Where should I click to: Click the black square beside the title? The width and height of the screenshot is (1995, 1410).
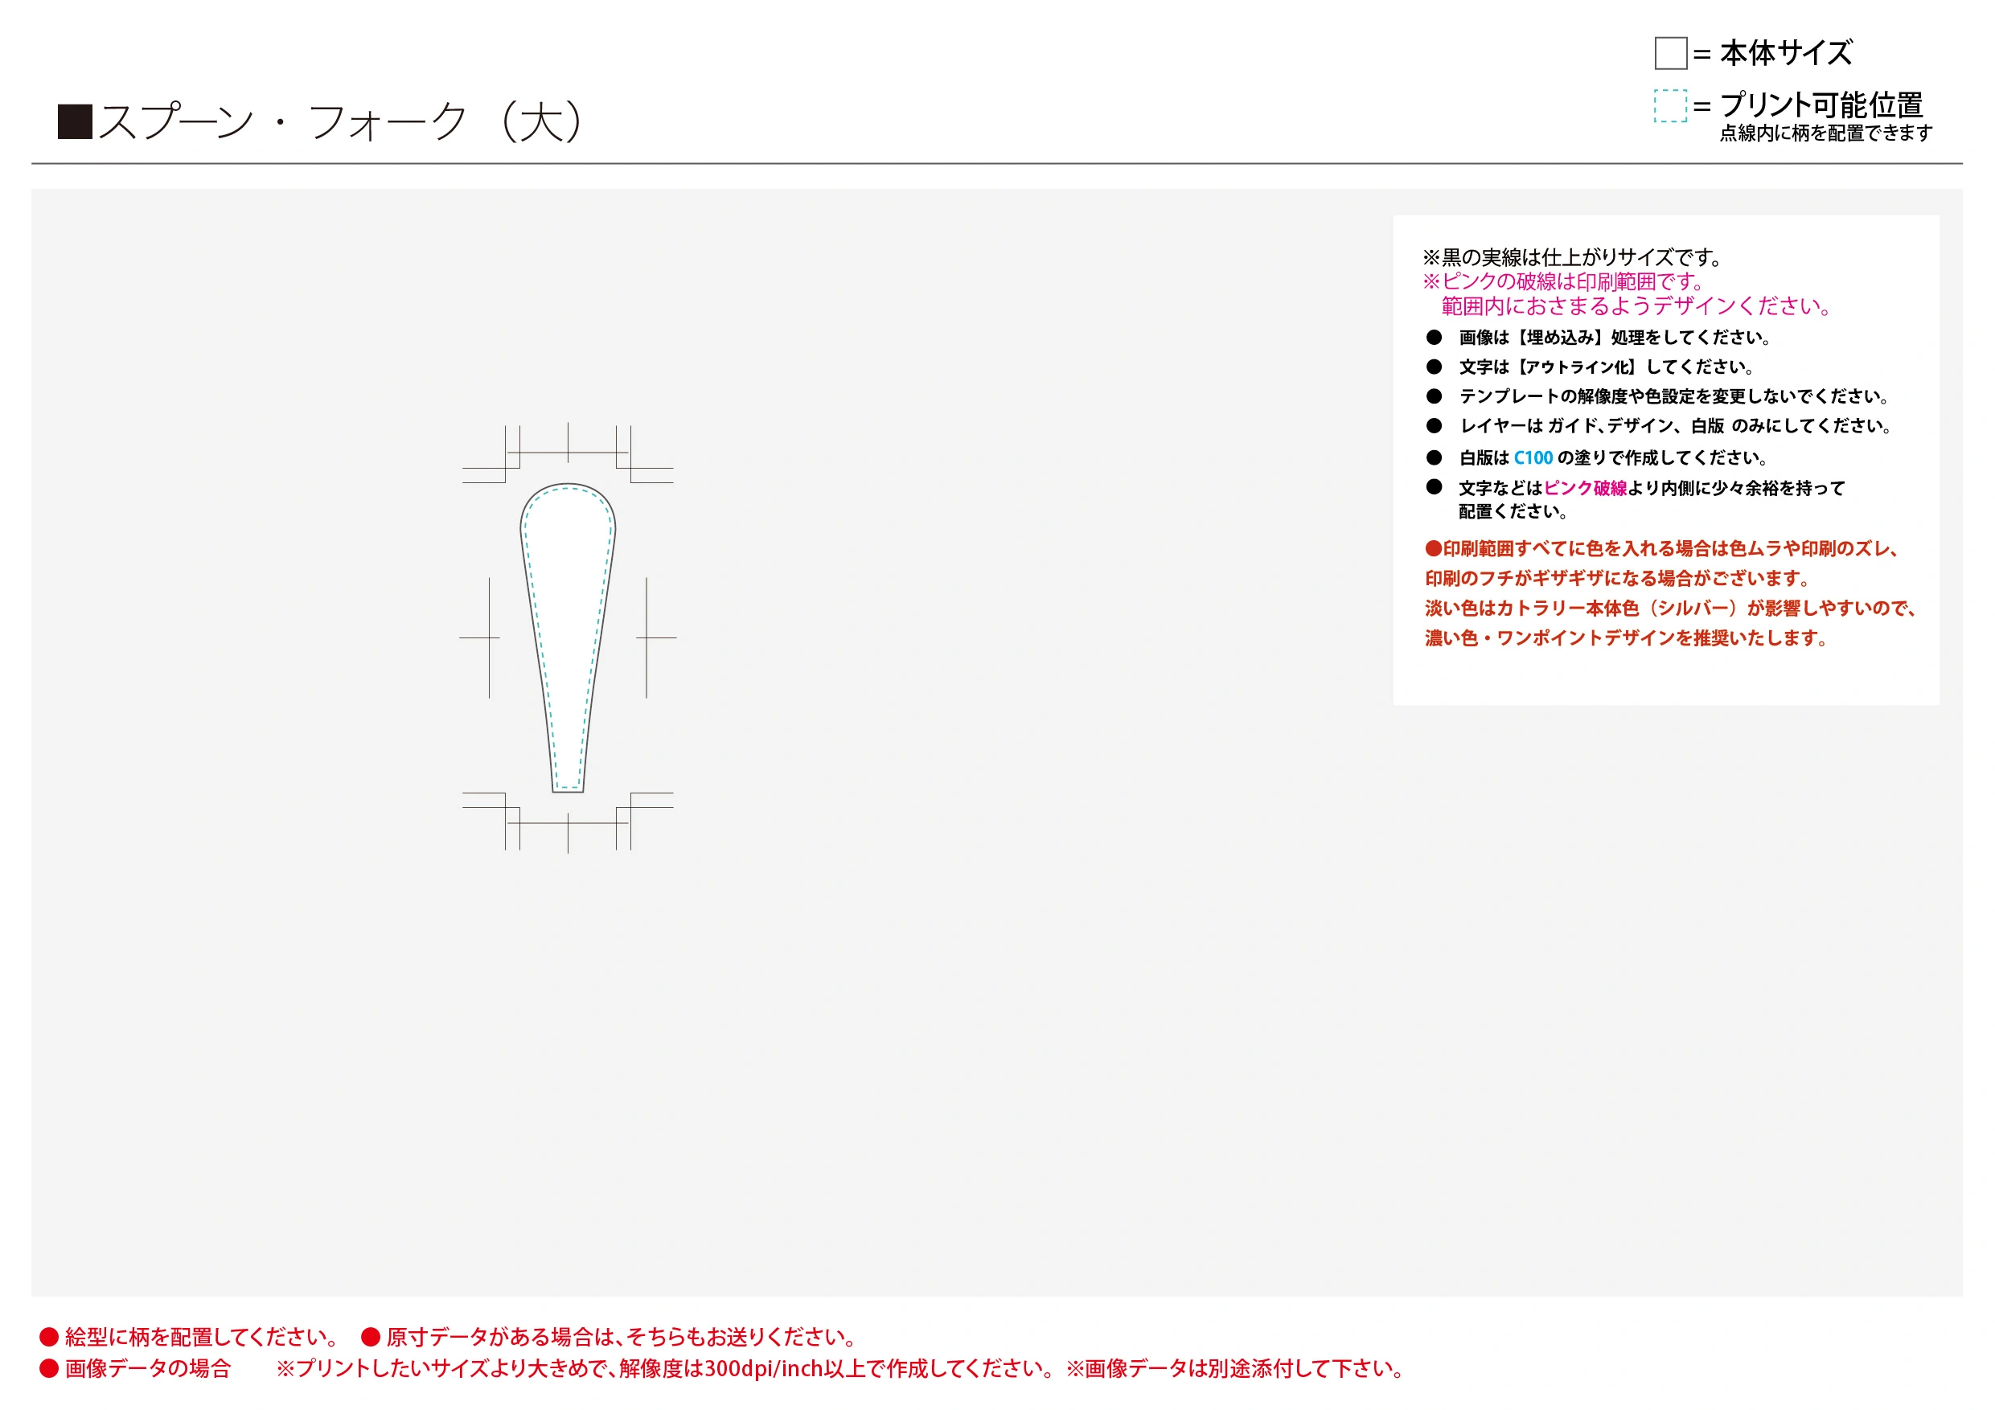click(75, 121)
